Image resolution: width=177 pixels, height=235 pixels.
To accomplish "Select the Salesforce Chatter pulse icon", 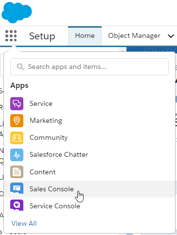I will coord(17,155).
